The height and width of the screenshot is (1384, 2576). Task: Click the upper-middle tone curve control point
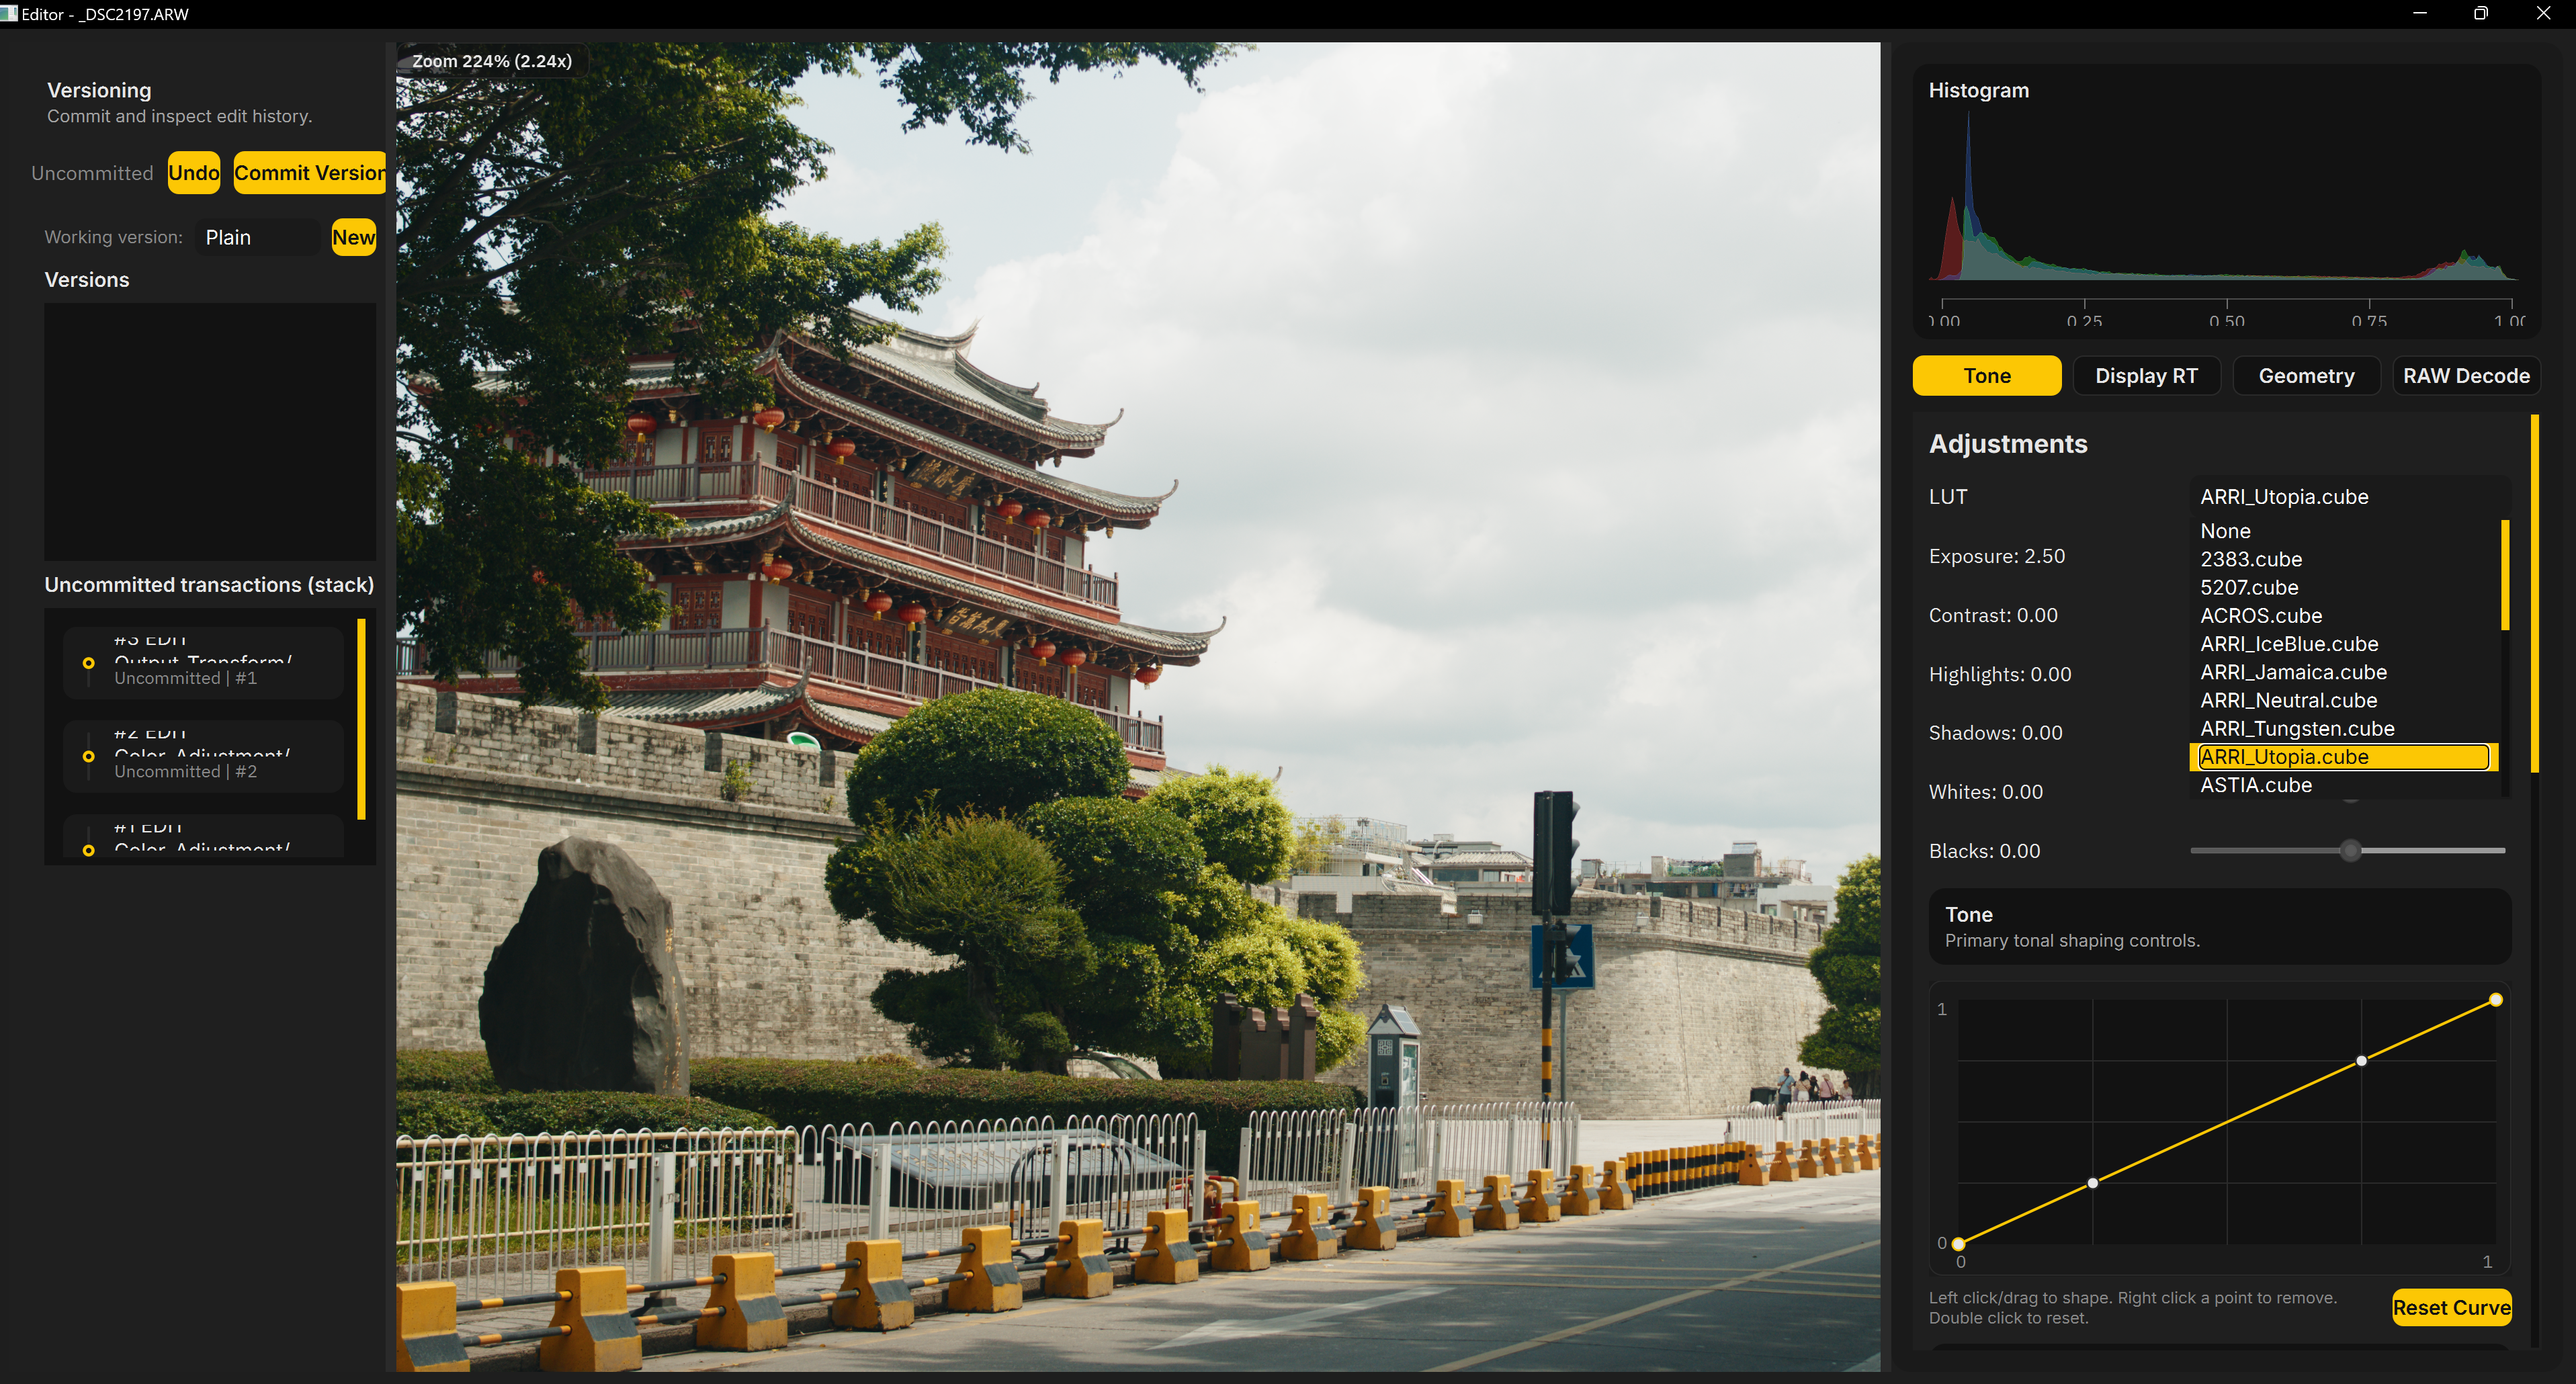tap(2361, 1061)
